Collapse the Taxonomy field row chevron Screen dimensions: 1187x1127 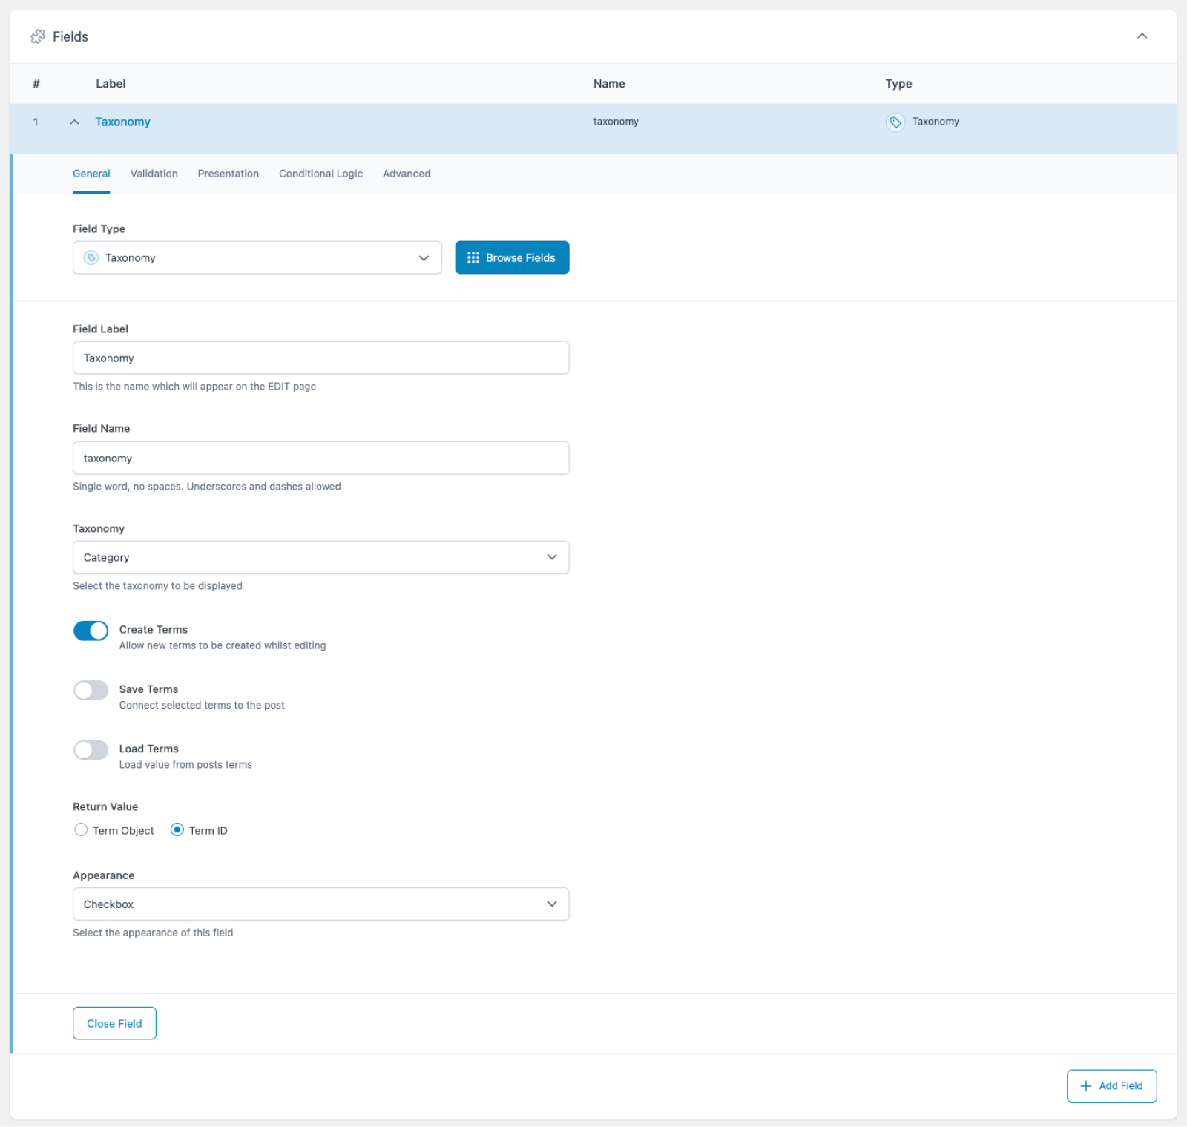click(x=74, y=122)
